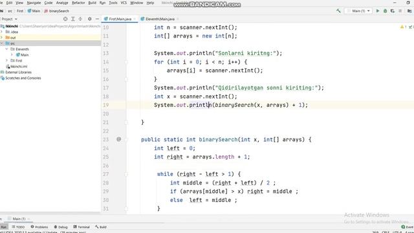
Task: Open the Code menu
Action: 49,3
